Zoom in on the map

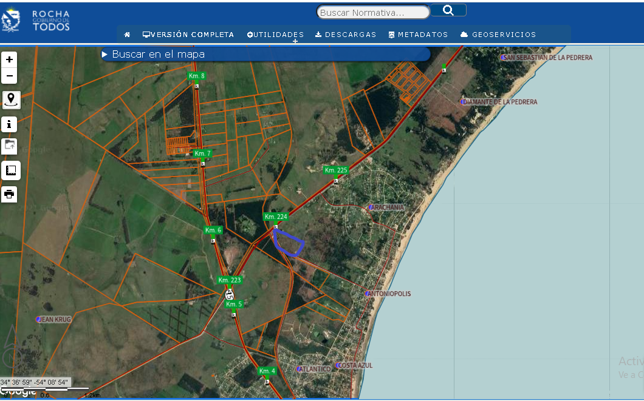[x=9, y=59]
